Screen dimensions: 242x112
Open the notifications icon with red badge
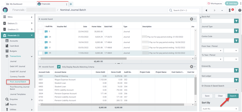[x=230, y=10]
